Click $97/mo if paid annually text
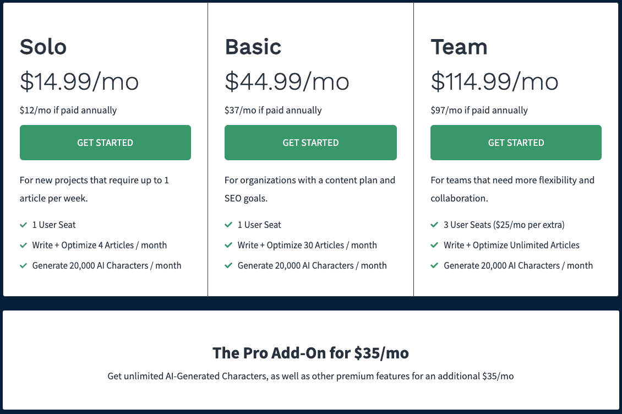The width and height of the screenshot is (622, 414). pos(479,110)
